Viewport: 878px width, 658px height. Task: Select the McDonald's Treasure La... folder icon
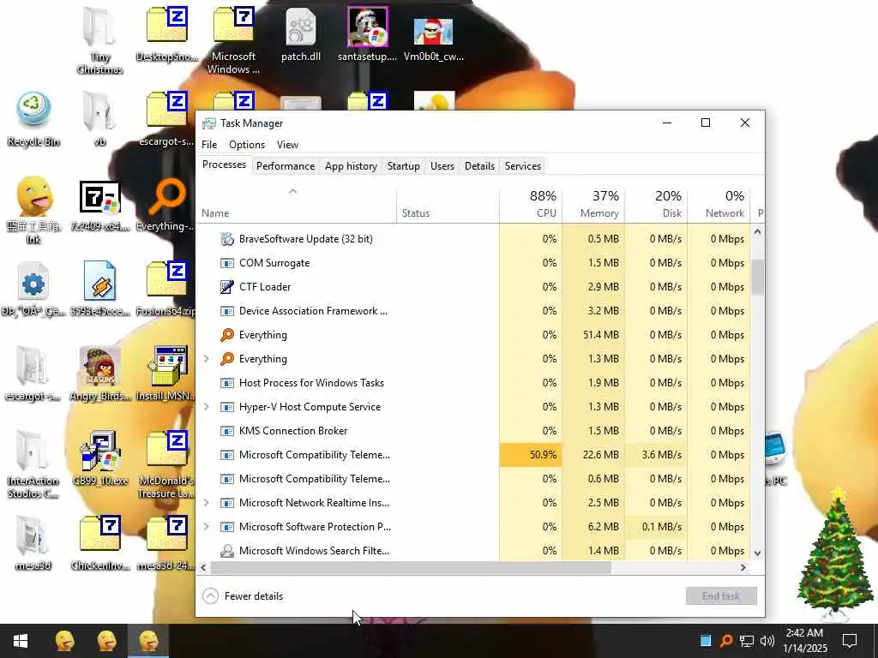pos(166,464)
